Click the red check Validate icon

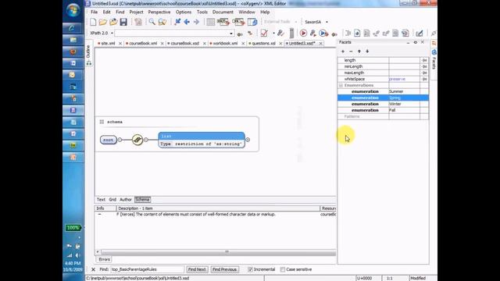[264, 33]
